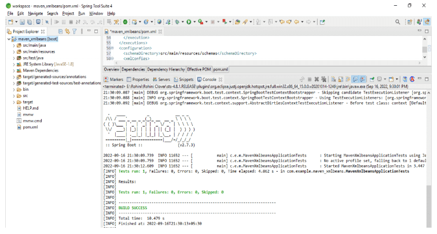437x234 pixels.
Task: Click the Back navigation yellow arrow
Action: [x=297, y=22]
